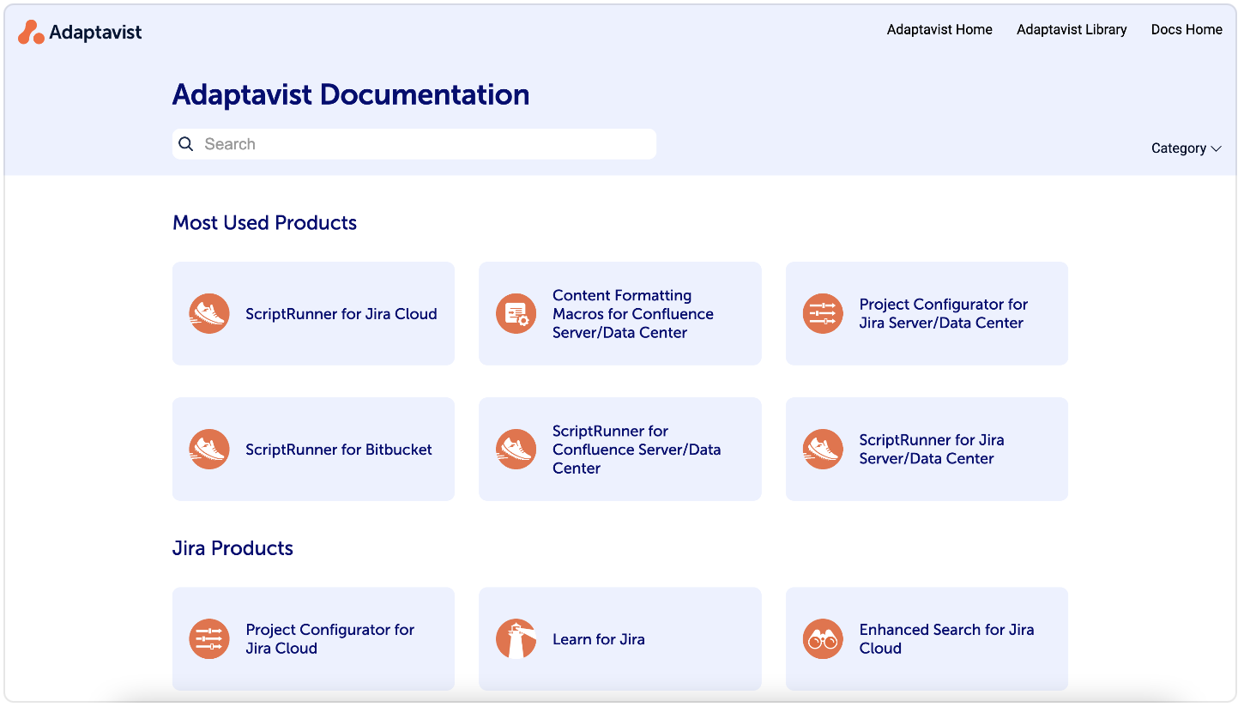Viewport: 1244px width, 707px height.
Task: Click the Enhanced Search binoculars icon
Action: coord(824,639)
